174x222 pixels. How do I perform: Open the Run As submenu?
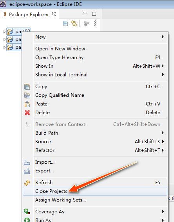tap(95, 220)
